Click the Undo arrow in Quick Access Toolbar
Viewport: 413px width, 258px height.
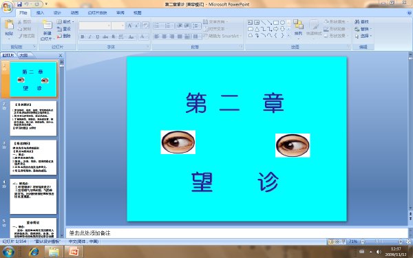(27, 4)
